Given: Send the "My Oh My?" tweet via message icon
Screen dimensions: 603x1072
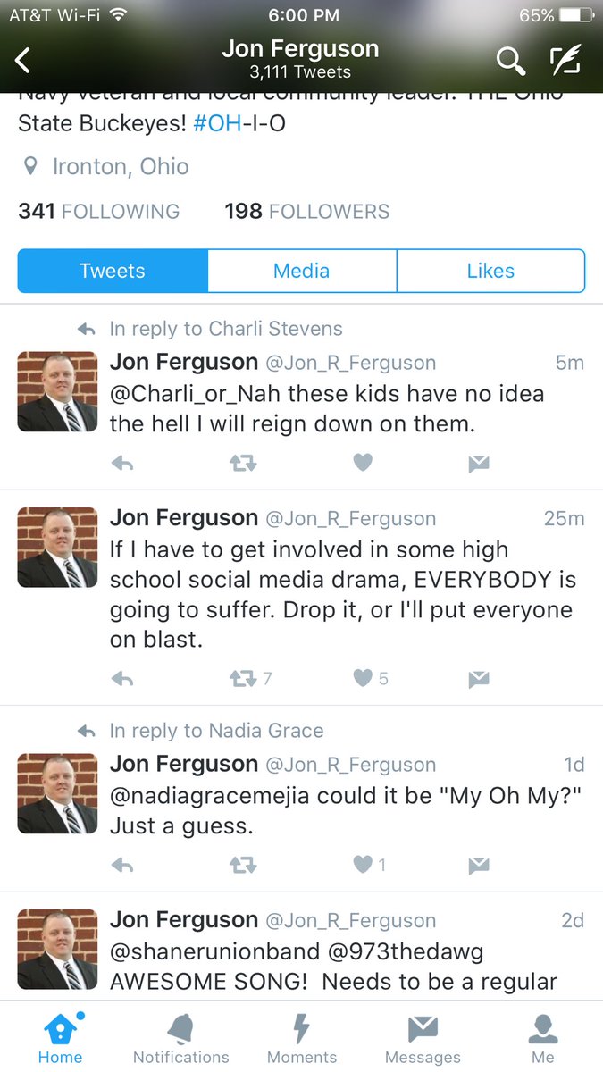Looking at the screenshot, I should tap(479, 865).
